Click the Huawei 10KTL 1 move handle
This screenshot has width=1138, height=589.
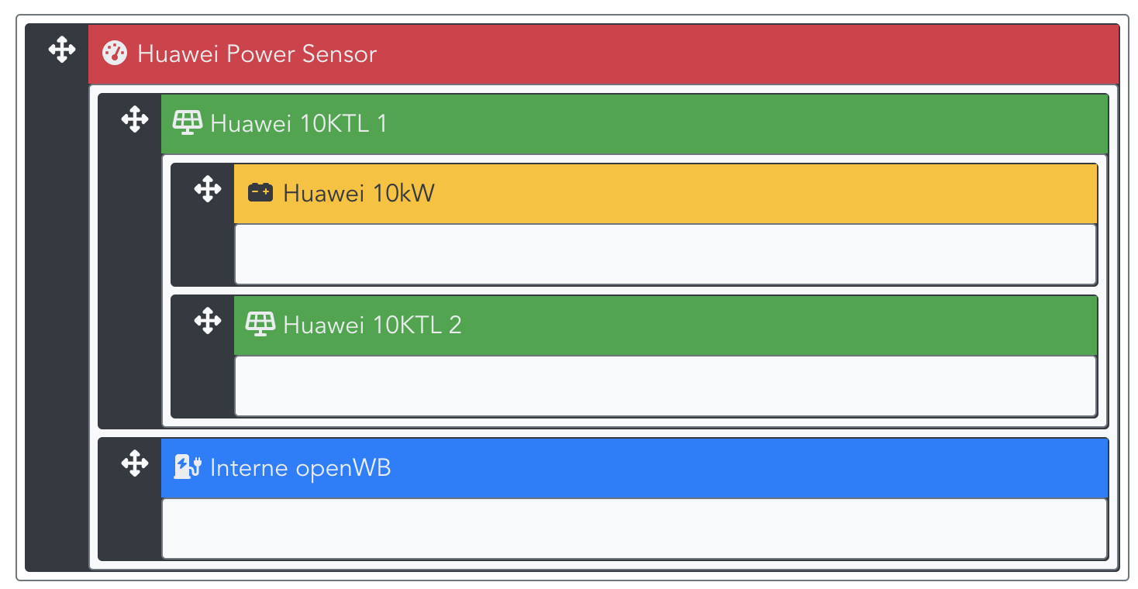135,120
